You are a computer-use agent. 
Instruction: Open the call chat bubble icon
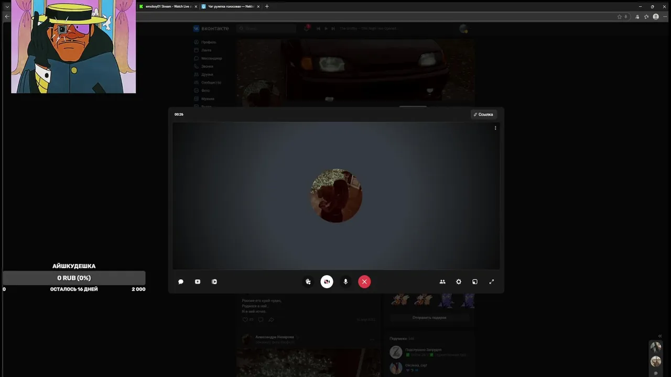point(181,282)
